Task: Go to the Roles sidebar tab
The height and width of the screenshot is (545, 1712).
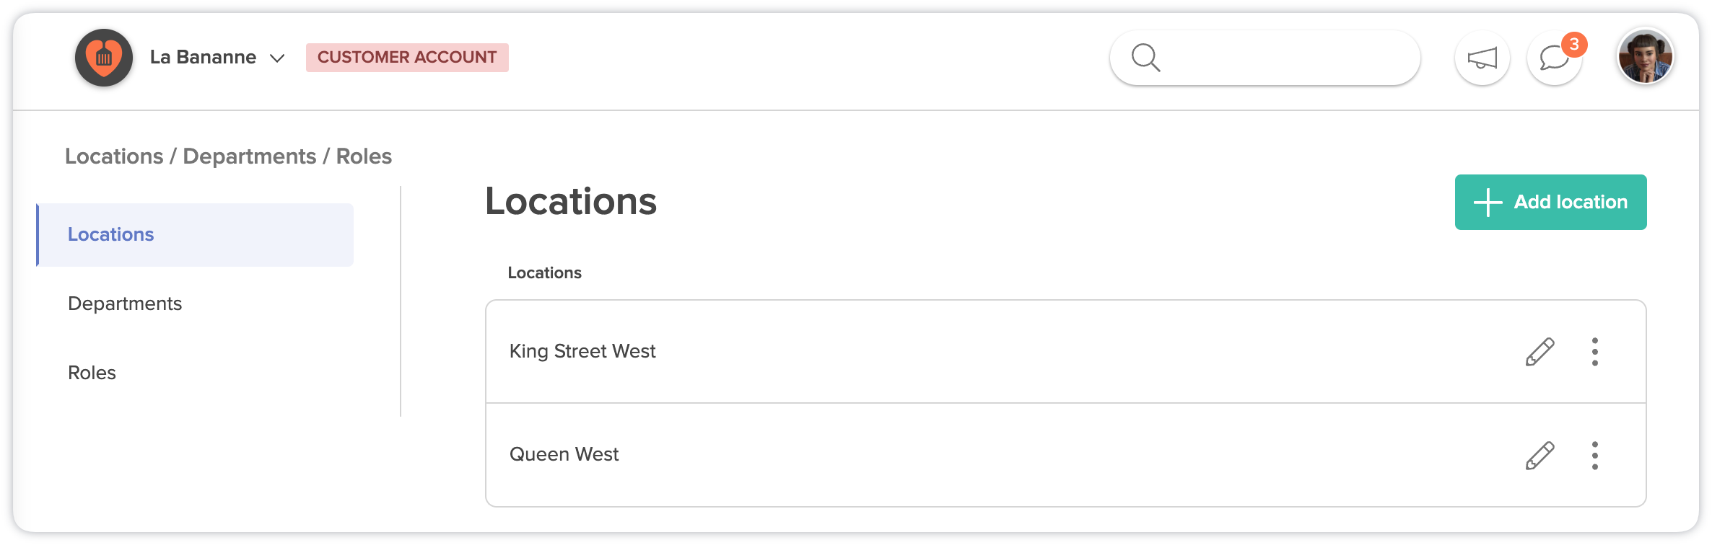Action: click(92, 373)
